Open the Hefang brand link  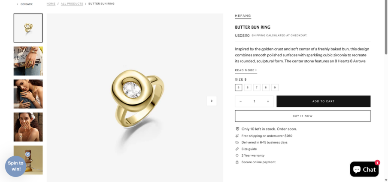[243, 16]
